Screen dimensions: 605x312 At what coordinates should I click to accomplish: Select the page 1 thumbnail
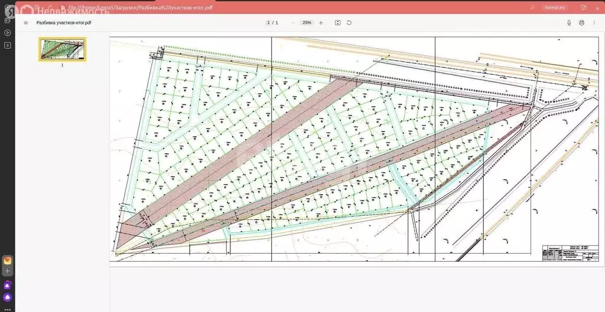[x=62, y=50]
